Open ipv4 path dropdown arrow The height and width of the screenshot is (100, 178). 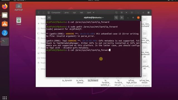coord(94,12)
